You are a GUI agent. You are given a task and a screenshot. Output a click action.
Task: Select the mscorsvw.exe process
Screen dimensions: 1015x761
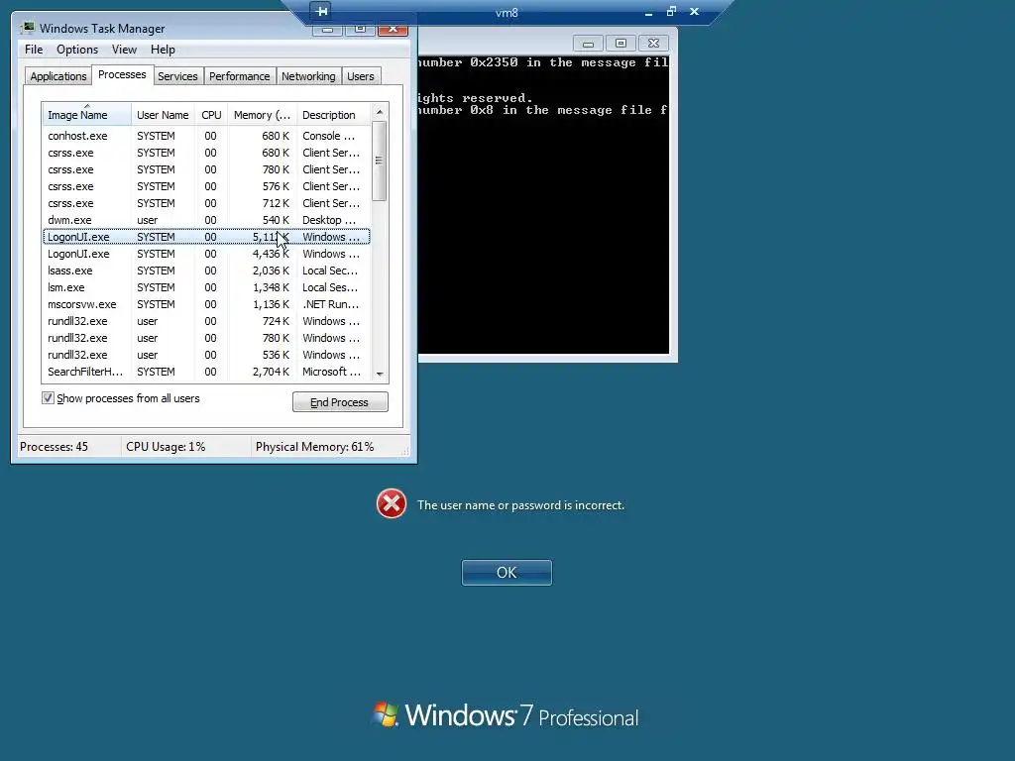(206, 304)
